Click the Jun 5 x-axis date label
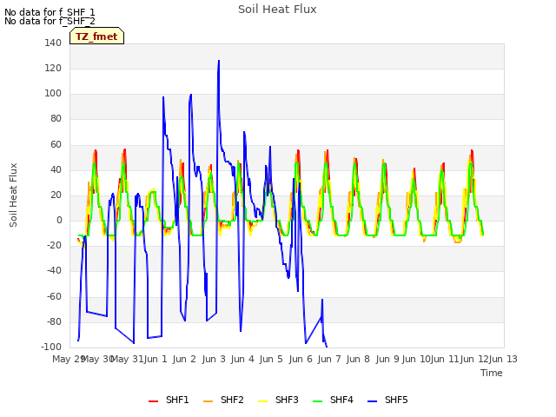Image resolution: width=556 pixels, height=417 pixels. click(x=271, y=359)
